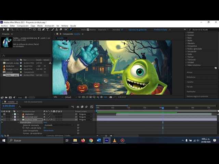The width and height of the screenshot is (219, 164).
Task: Click Opciones de grabación link
Action: pyautogui.click(x=138, y=30)
